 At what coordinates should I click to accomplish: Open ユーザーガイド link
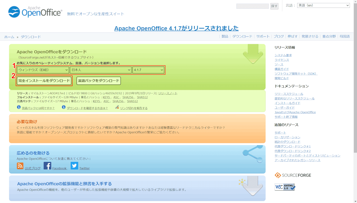(x=284, y=108)
